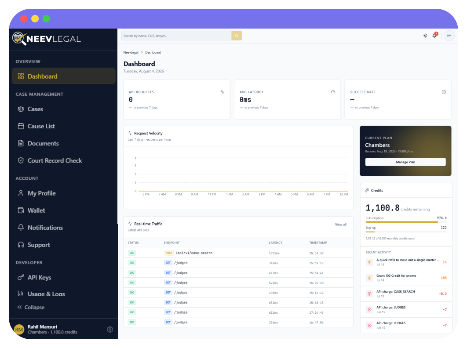Click the Subscription credits progress bar
The height and width of the screenshot is (348, 467).
(x=406, y=222)
